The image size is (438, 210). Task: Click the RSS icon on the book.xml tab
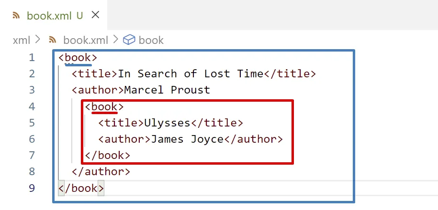[x=17, y=16]
